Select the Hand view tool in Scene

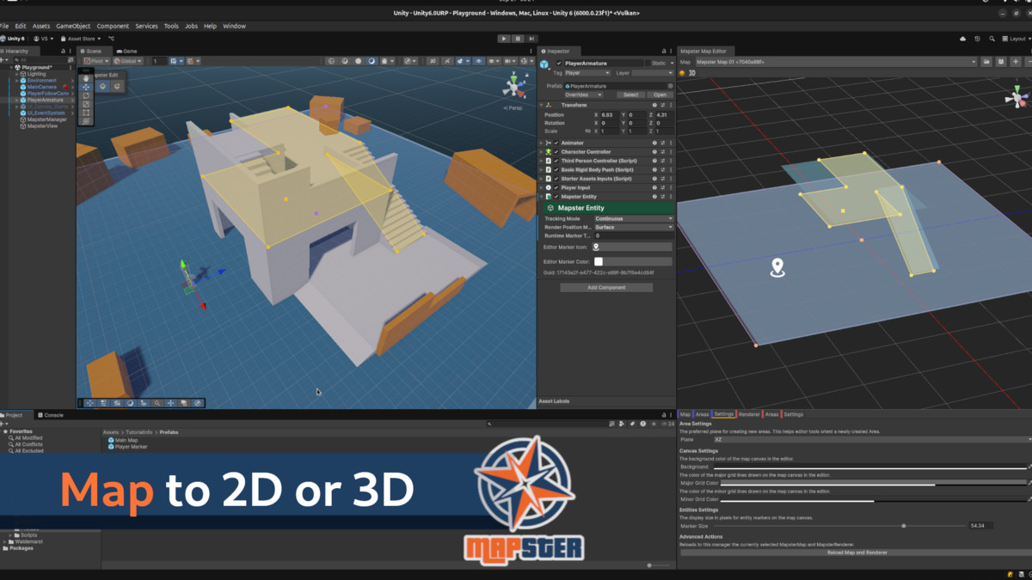tap(86, 79)
